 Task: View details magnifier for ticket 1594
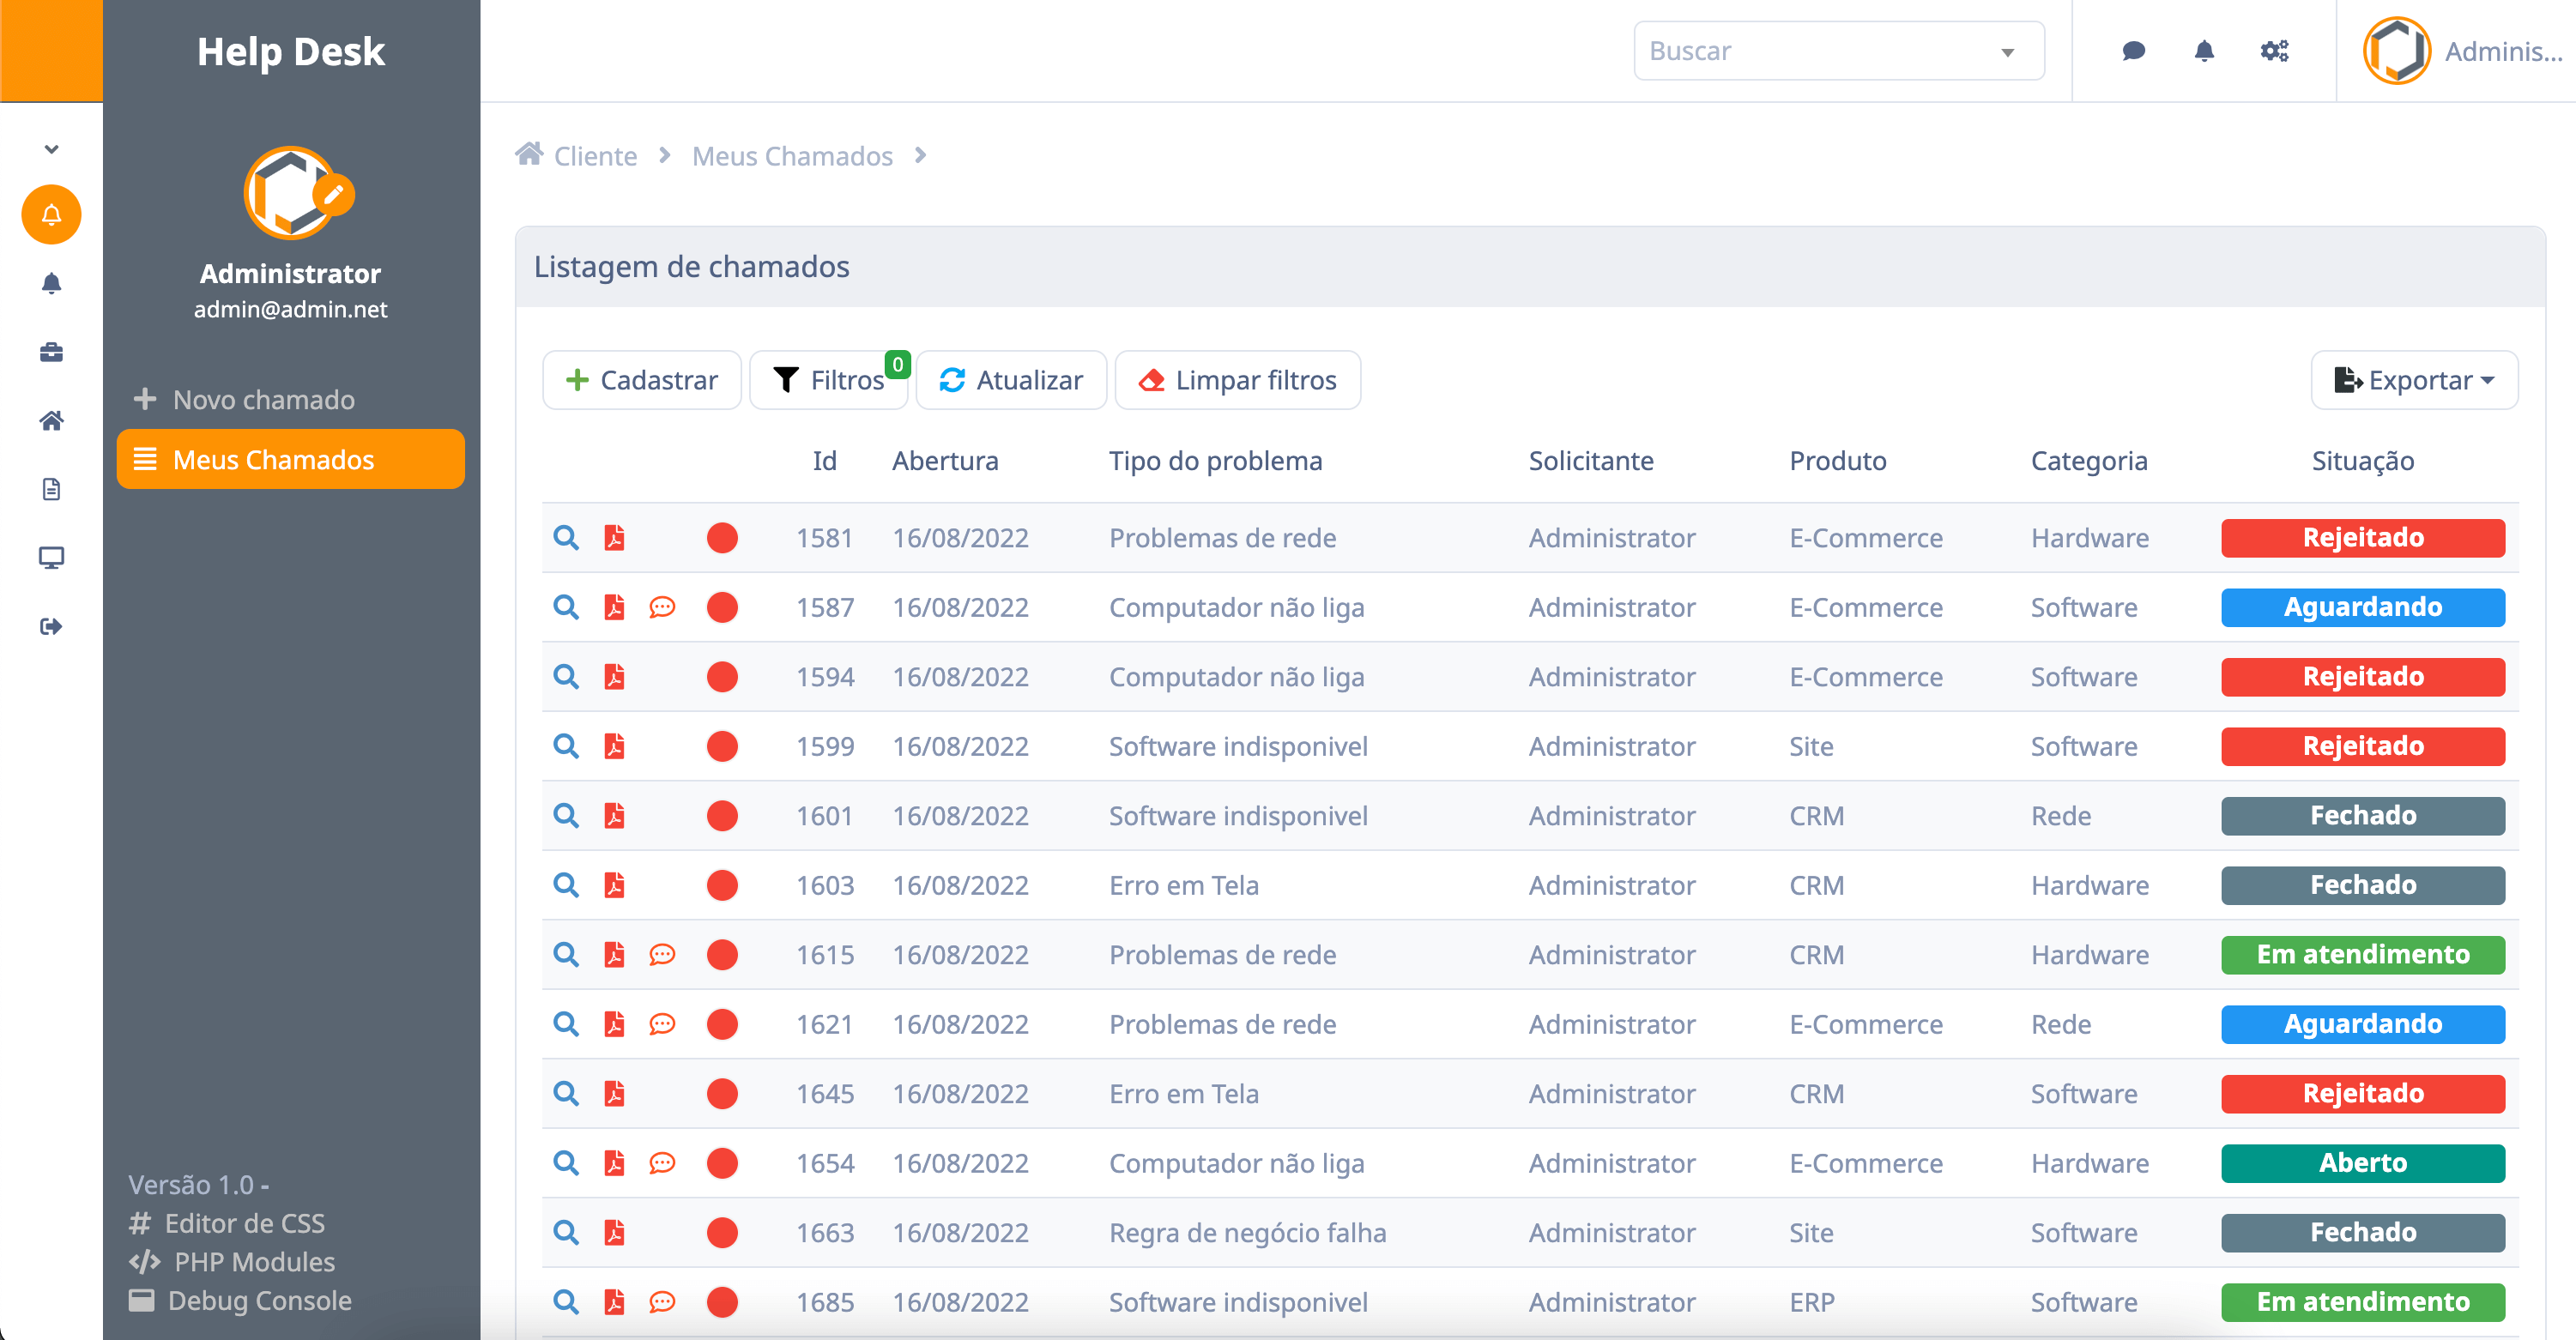(566, 677)
